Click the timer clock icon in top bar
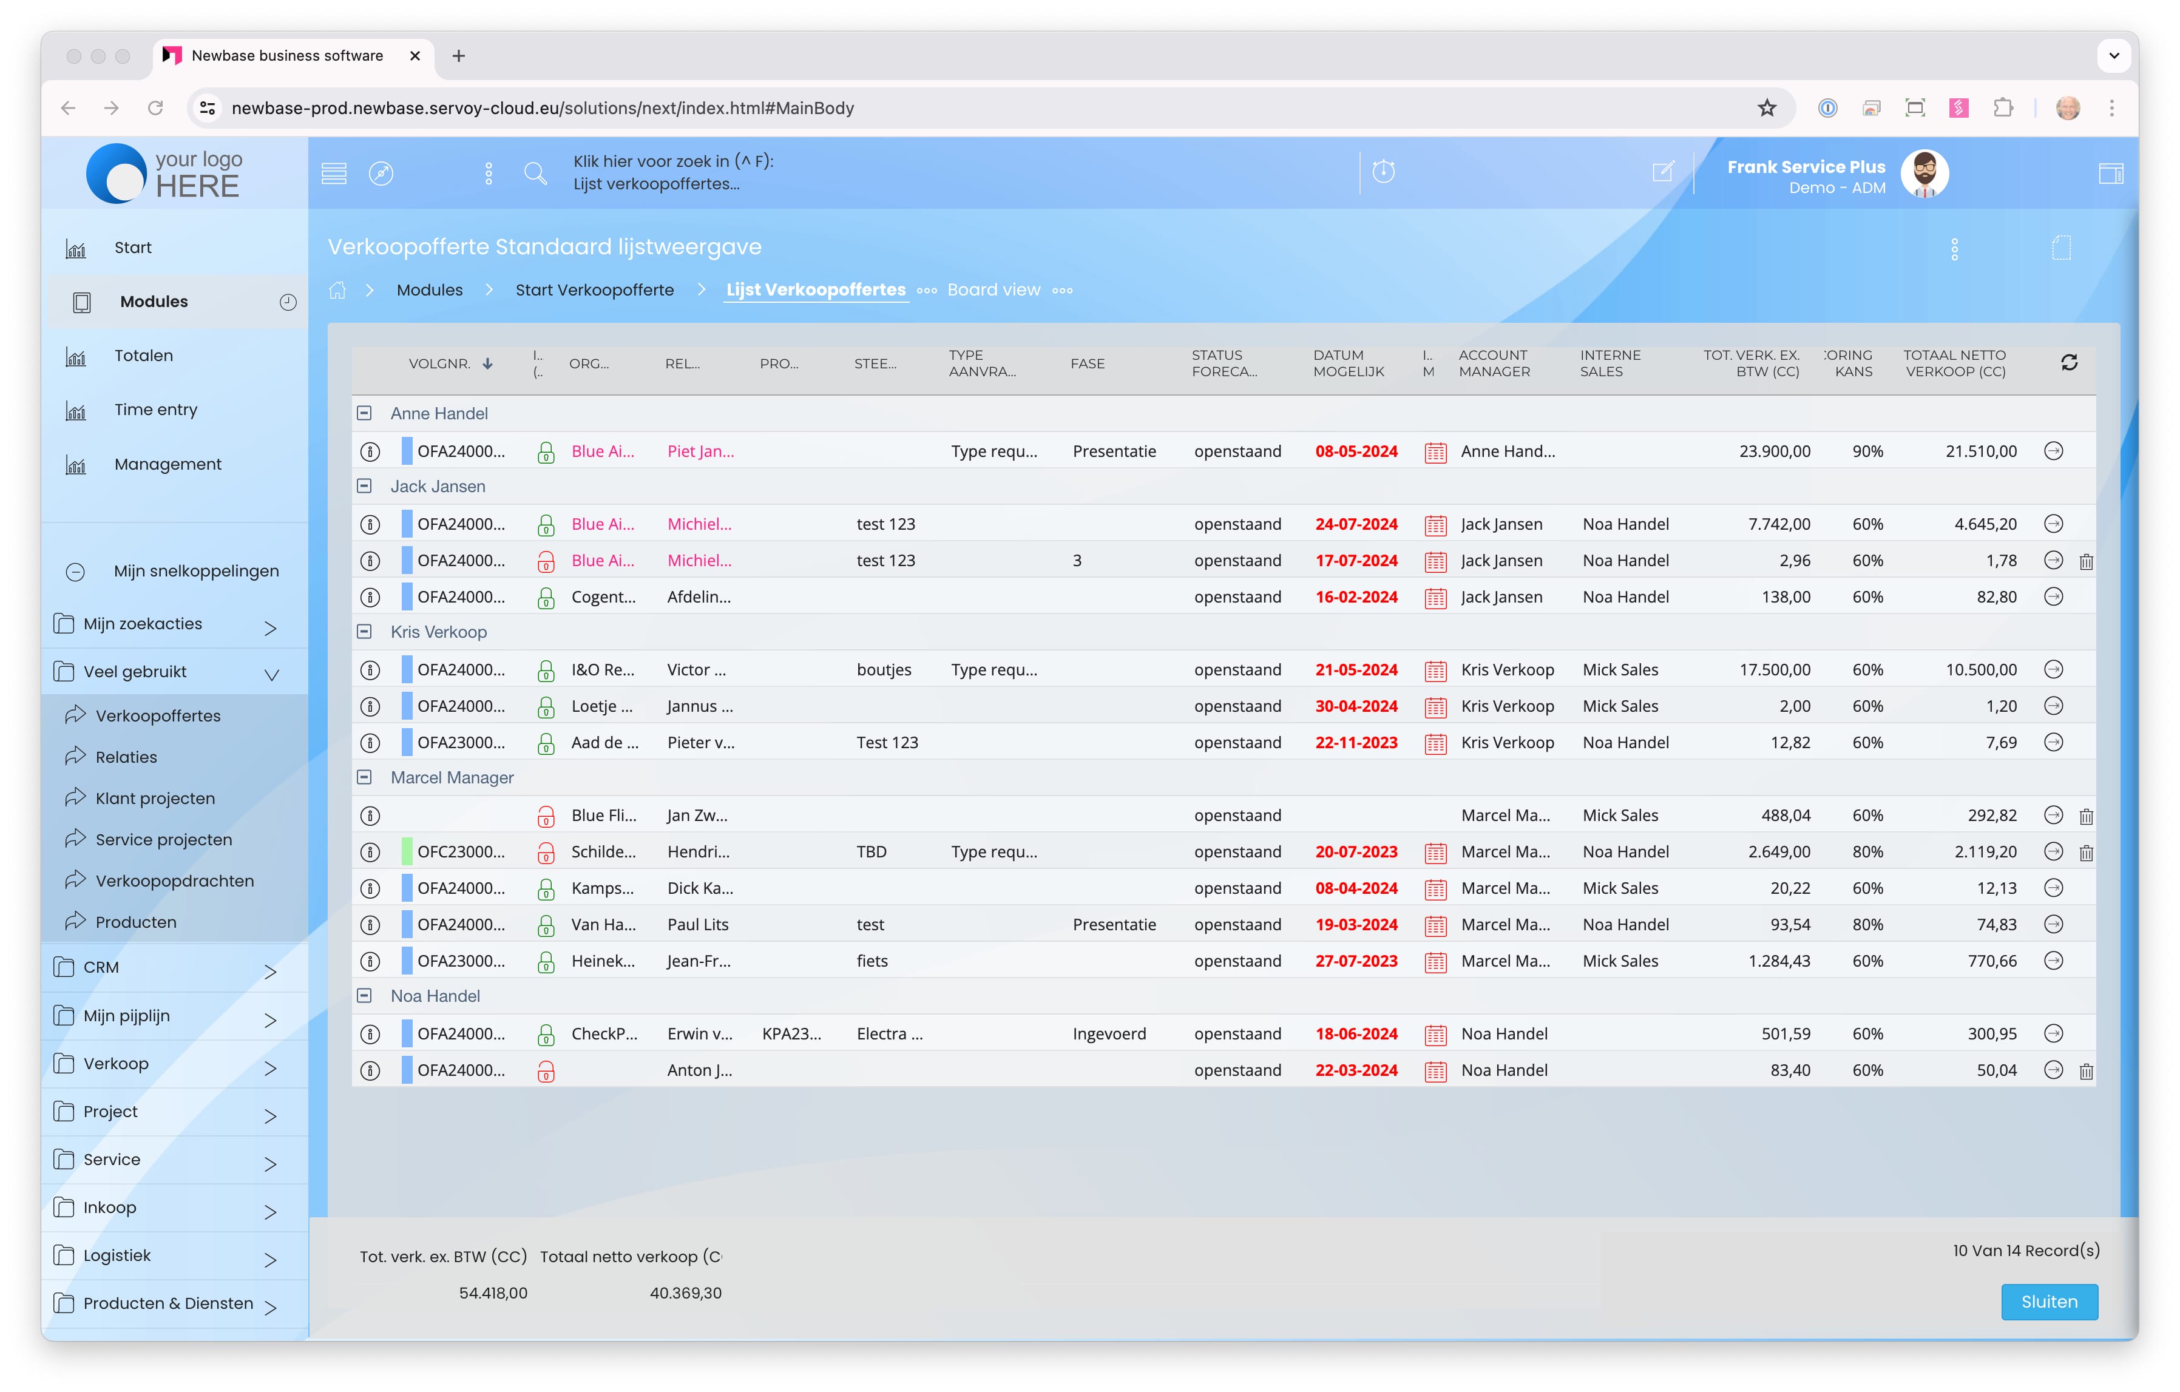Image resolution: width=2180 pixels, height=1392 pixels. 1383,171
